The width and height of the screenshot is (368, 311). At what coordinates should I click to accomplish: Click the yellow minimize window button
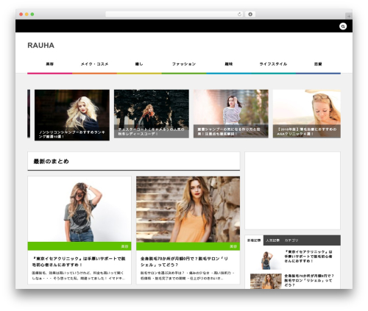pos(26,14)
